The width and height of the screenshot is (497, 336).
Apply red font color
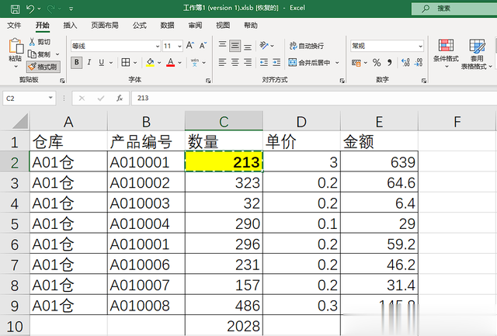171,62
